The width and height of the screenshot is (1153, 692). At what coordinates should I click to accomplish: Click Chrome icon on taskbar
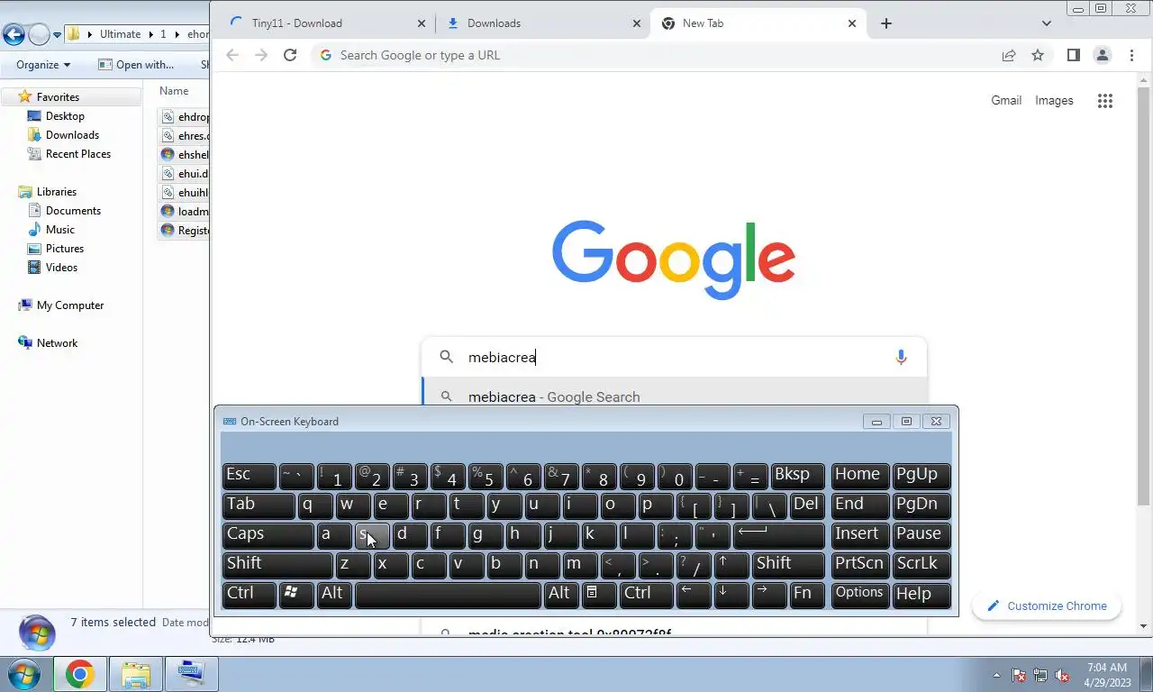click(80, 674)
